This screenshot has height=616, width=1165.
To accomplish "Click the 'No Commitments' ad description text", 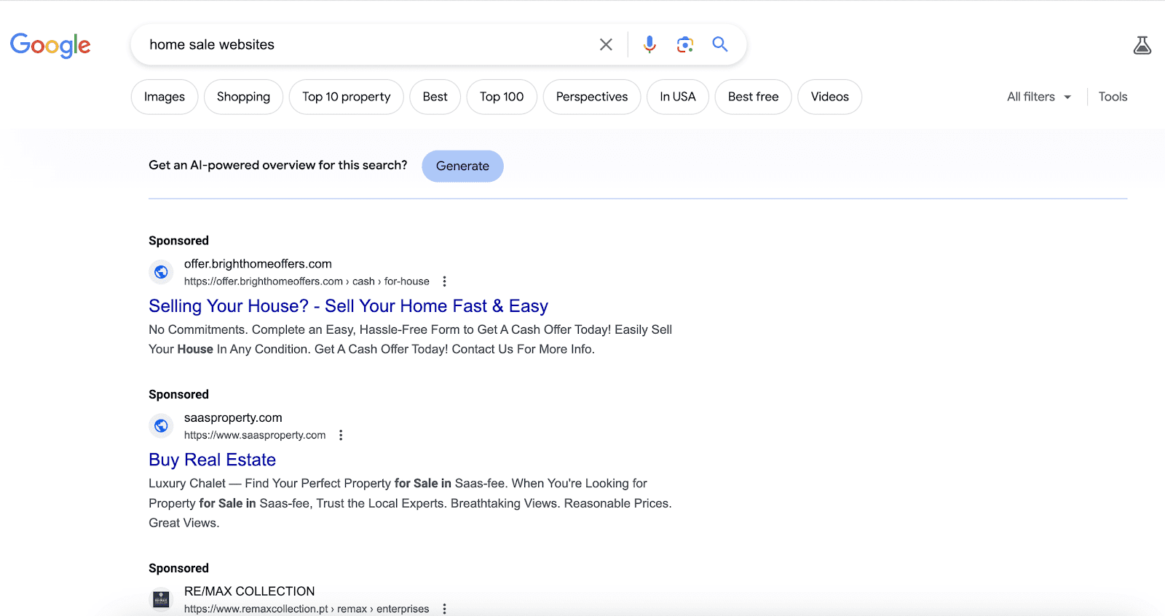I will pos(410,340).
